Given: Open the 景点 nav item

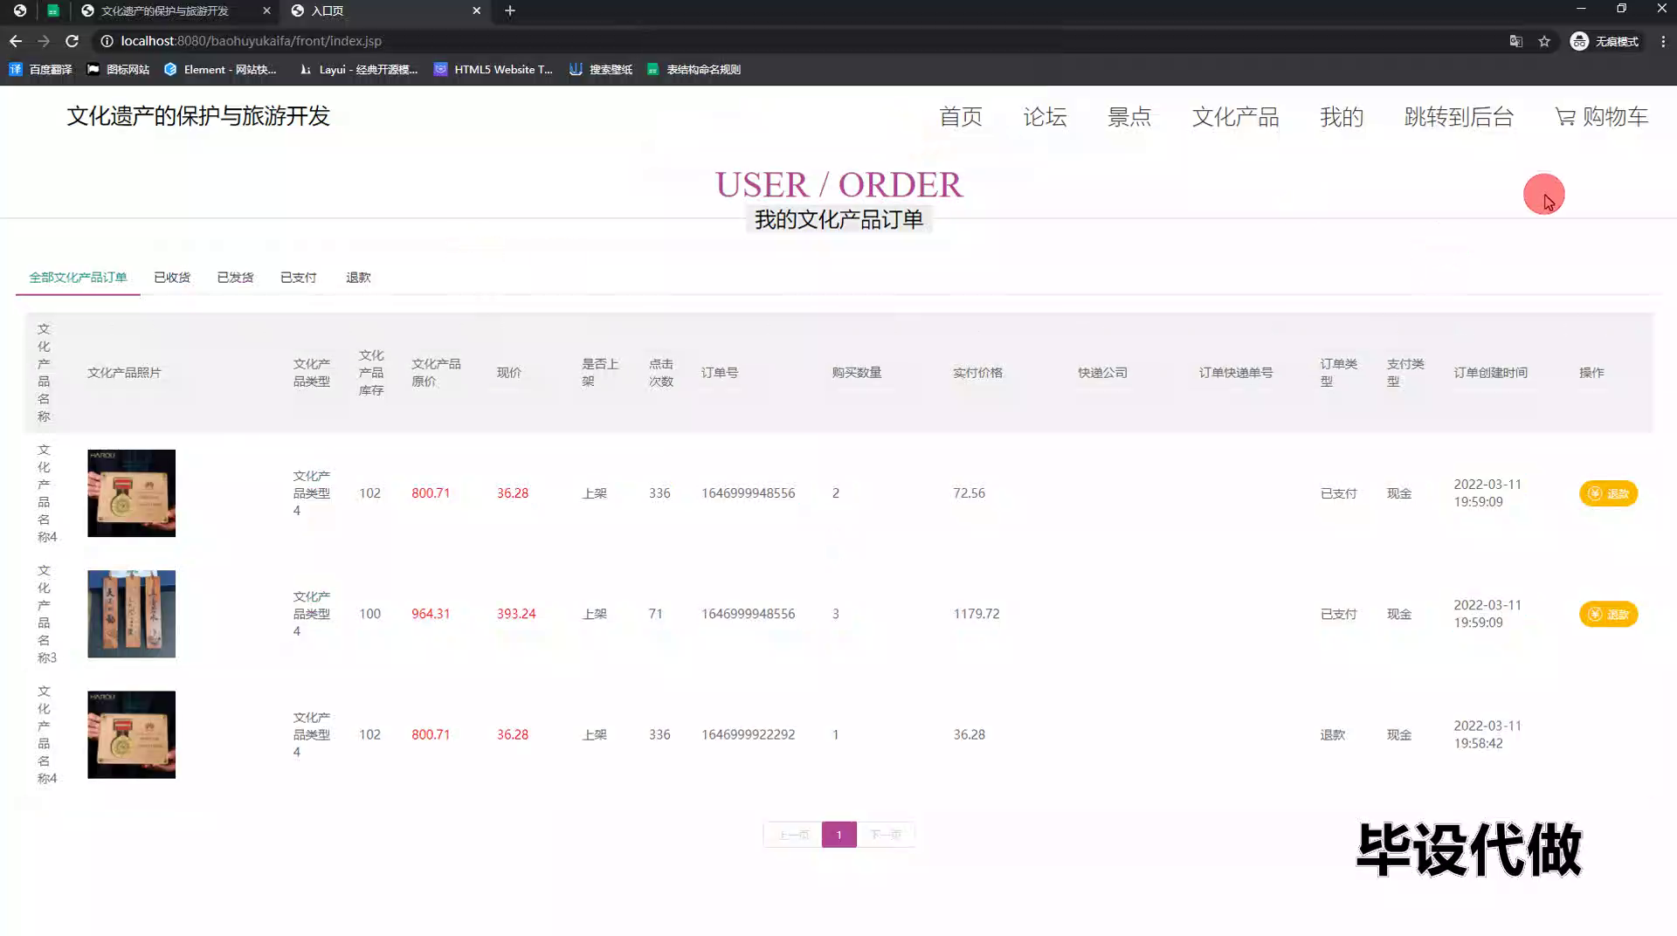Looking at the screenshot, I should tap(1129, 116).
